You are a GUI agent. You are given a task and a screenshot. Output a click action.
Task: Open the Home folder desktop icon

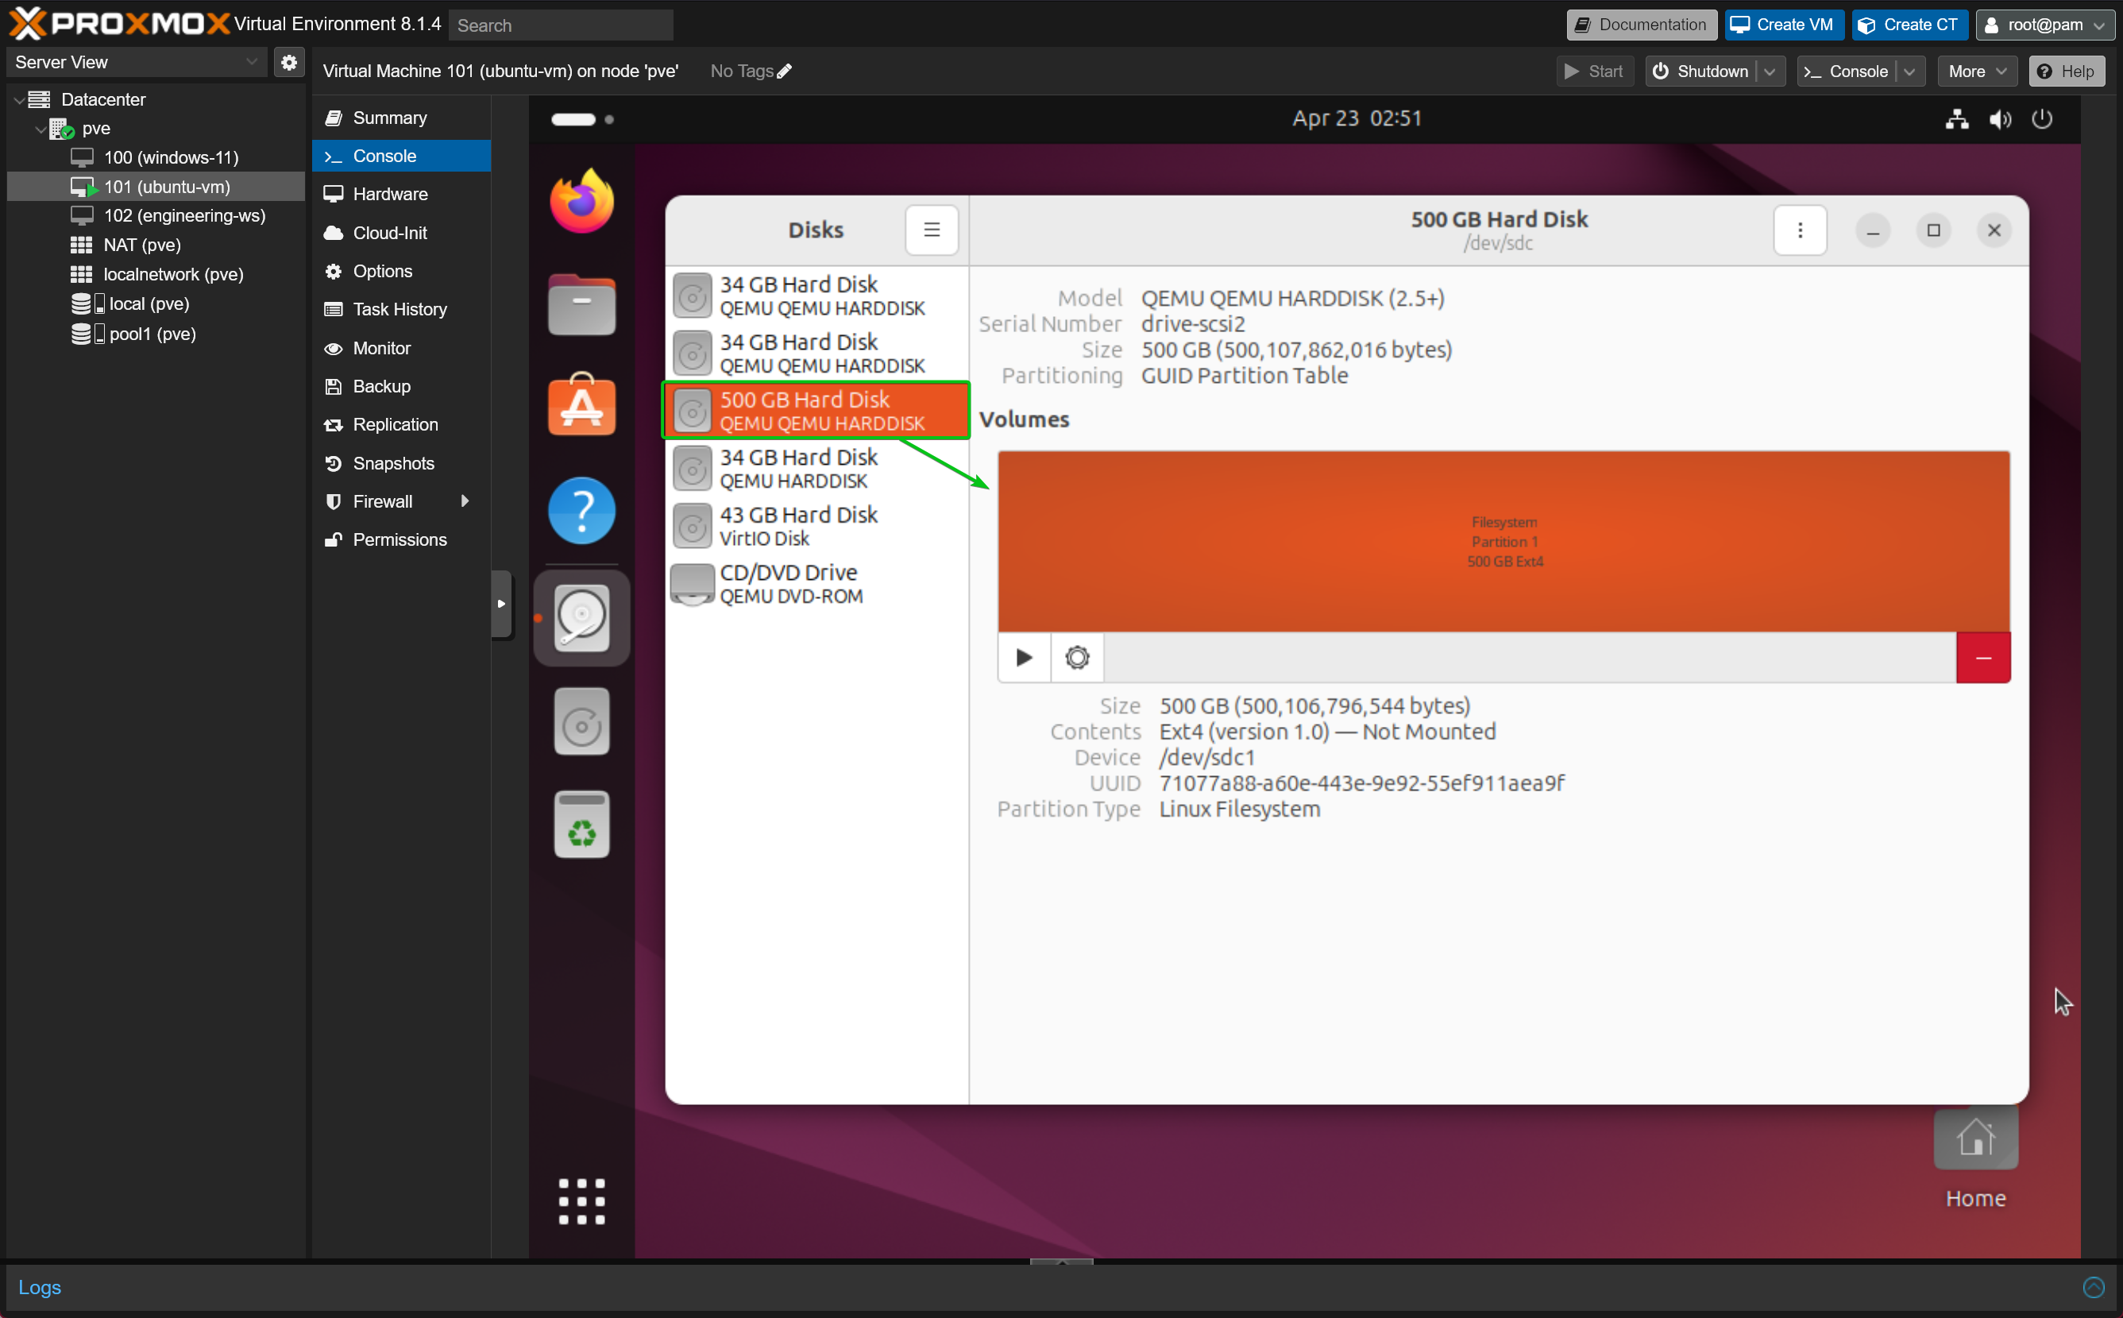click(1974, 1158)
